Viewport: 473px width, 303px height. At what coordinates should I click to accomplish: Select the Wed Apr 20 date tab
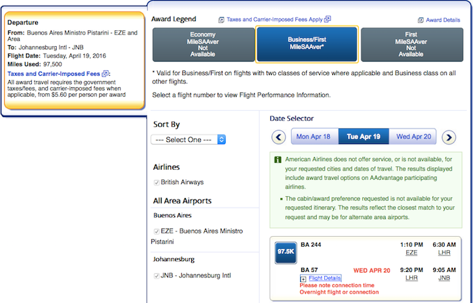click(x=413, y=137)
